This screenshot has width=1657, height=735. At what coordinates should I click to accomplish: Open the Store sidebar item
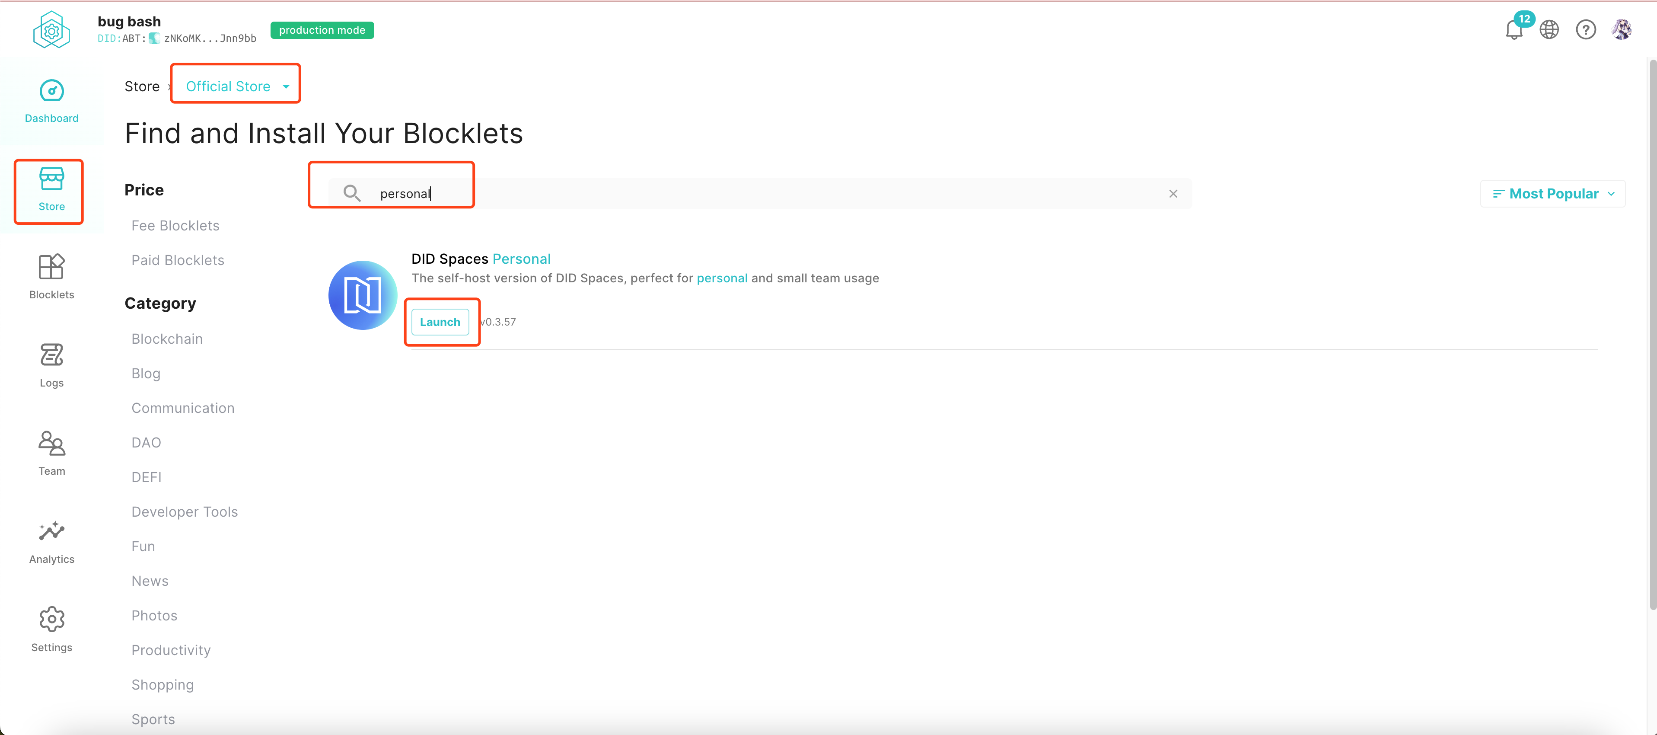click(51, 189)
